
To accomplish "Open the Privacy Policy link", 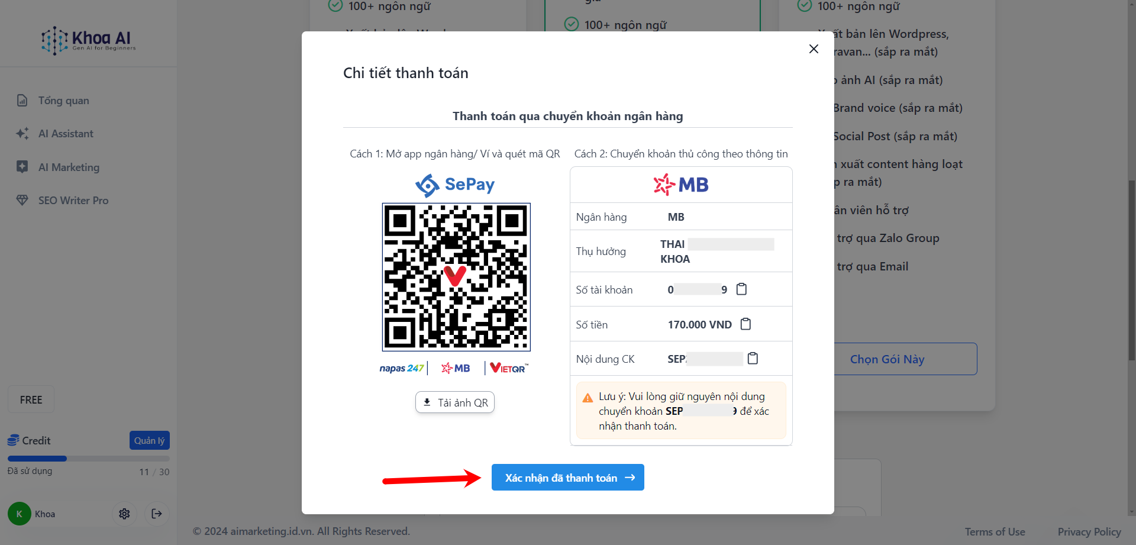I will pyautogui.click(x=1089, y=531).
